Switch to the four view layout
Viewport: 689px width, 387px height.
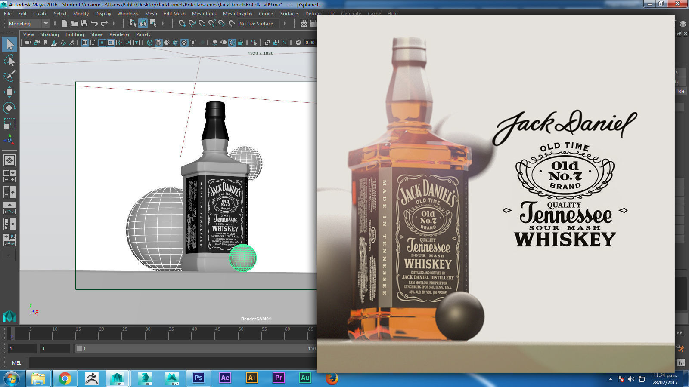[x=9, y=176]
